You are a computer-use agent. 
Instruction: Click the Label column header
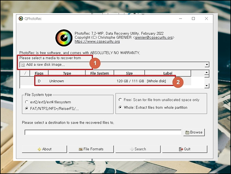(x=168, y=73)
